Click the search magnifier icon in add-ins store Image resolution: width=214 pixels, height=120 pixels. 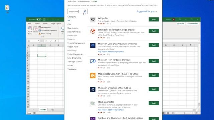[85, 11]
